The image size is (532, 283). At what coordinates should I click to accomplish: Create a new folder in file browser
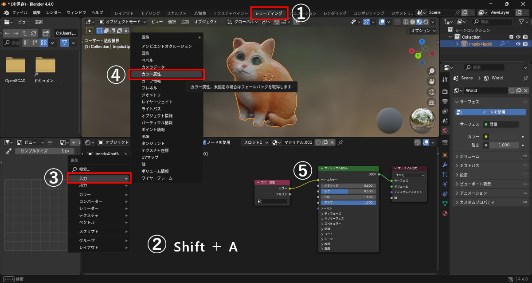46,33
